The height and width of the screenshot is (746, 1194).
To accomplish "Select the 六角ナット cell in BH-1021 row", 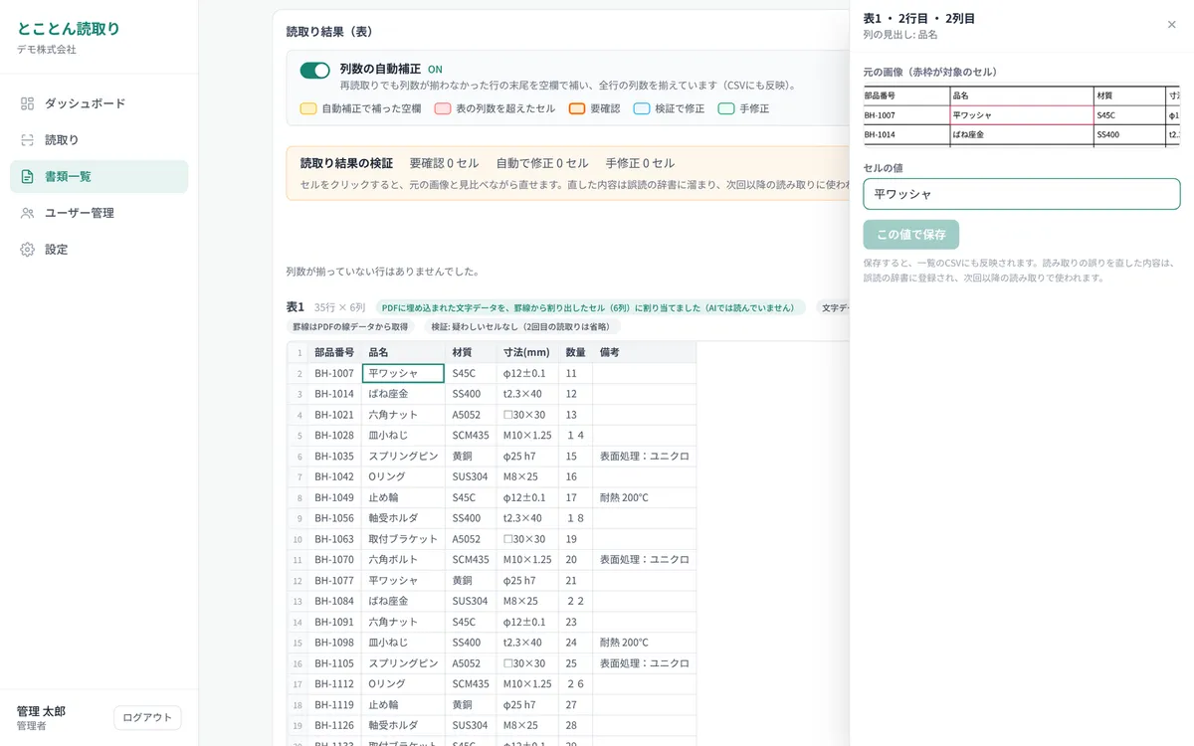I will 404,415.
